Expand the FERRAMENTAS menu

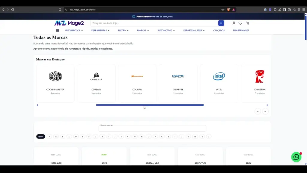[x=100, y=30]
